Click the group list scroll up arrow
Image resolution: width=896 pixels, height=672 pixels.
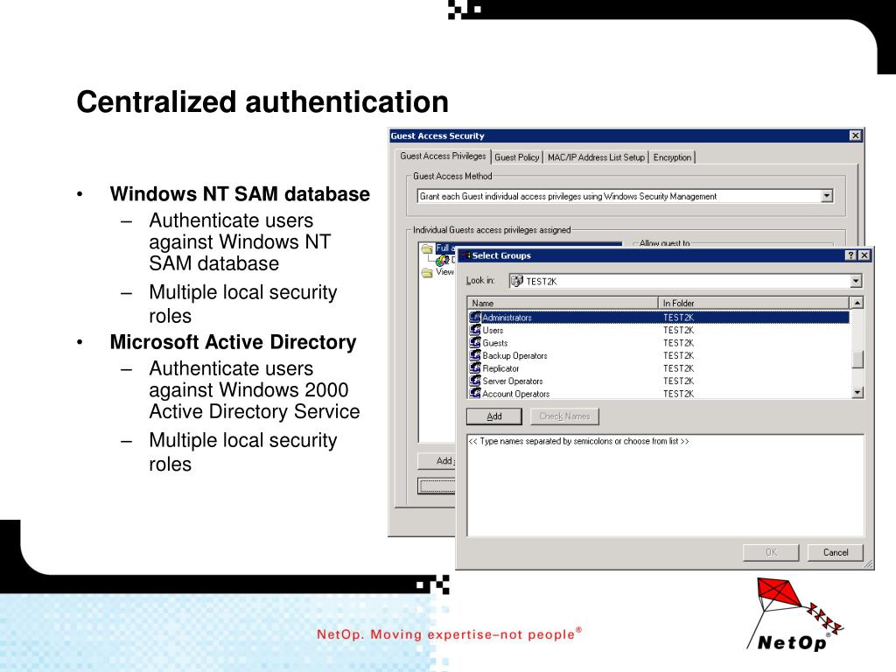pos(857,303)
